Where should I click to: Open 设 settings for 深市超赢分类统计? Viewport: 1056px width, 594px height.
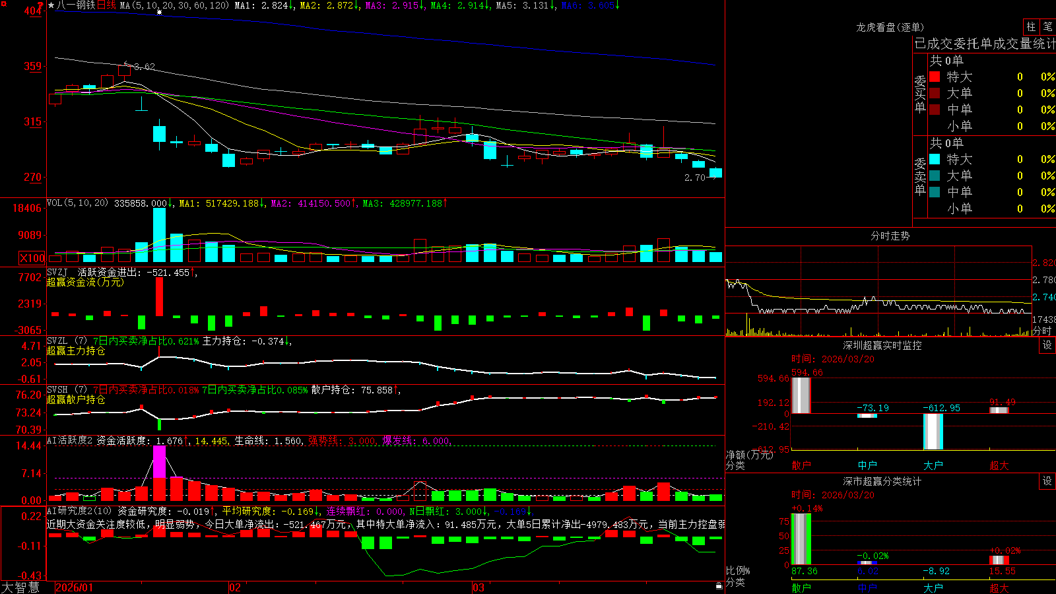pyautogui.click(x=1047, y=481)
